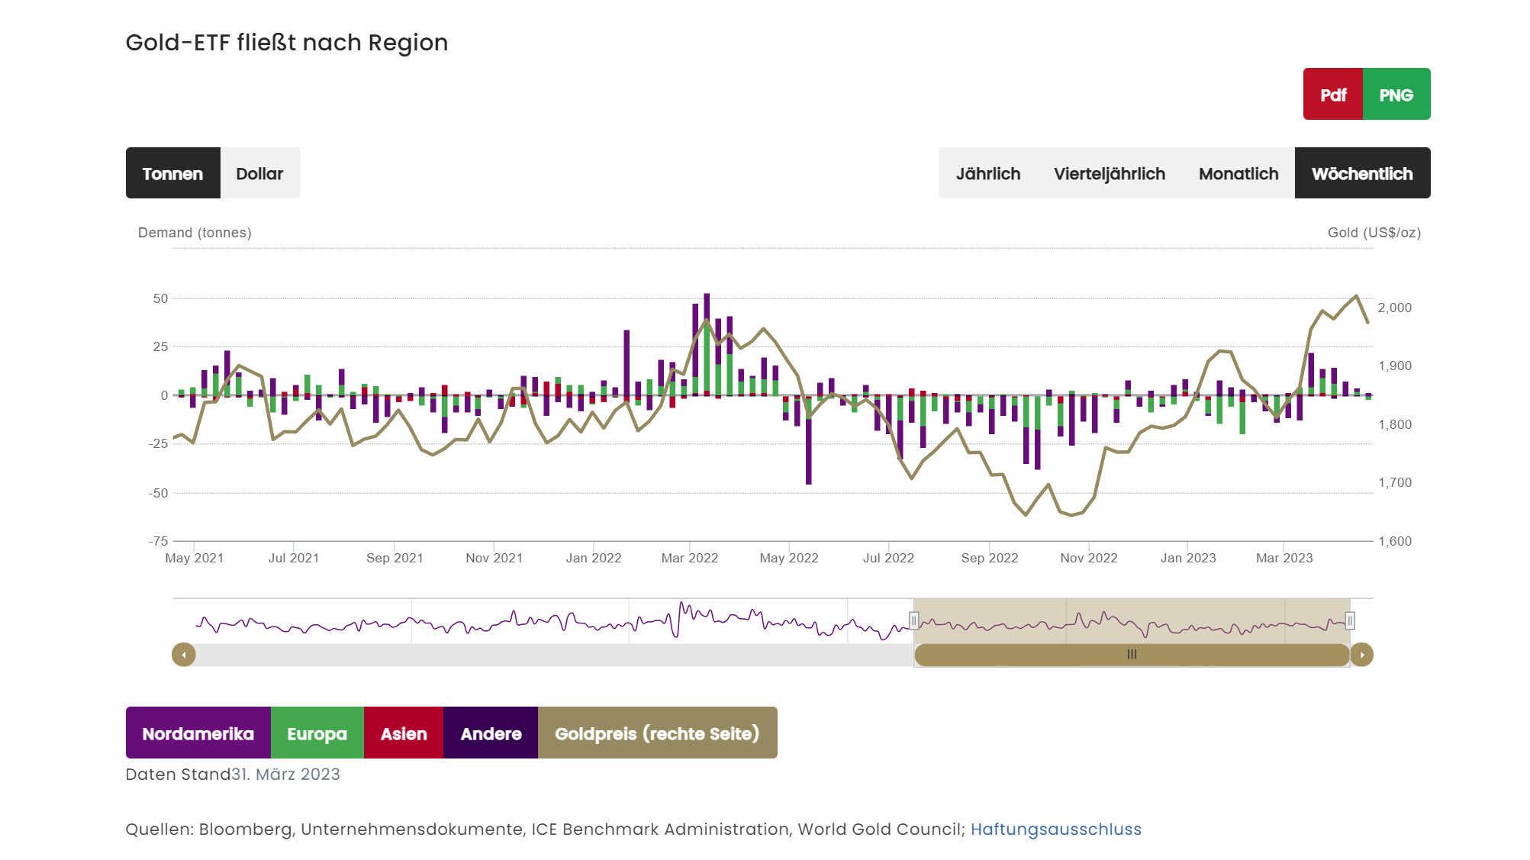Image resolution: width=1530 pixels, height=860 pixels.
Task: Click the '2,000' right axis value
Action: (1395, 308)
